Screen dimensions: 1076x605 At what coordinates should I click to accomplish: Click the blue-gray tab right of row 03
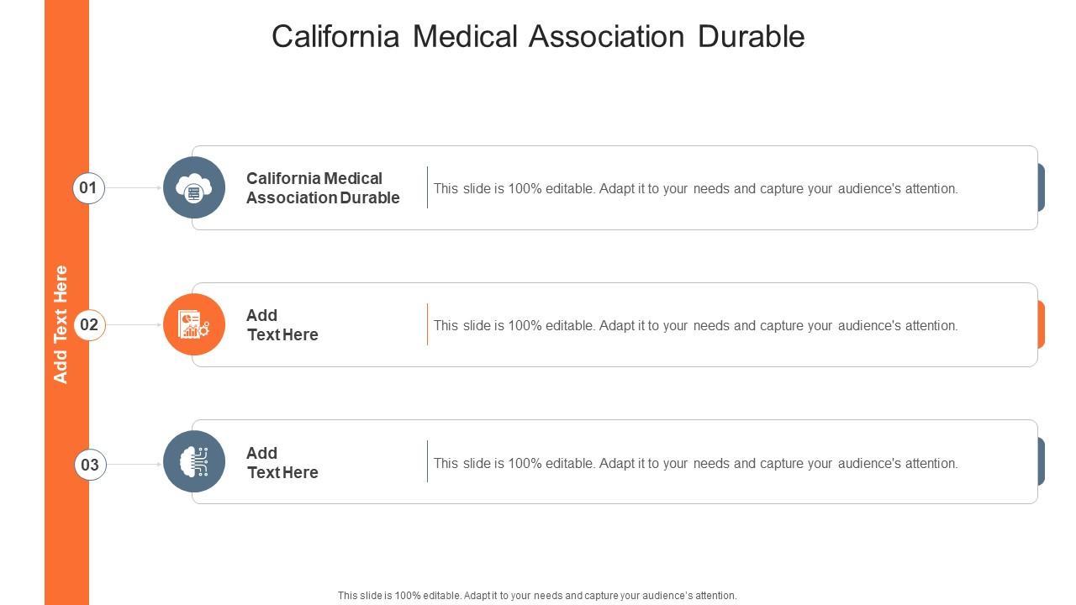tap(1042, 461)
